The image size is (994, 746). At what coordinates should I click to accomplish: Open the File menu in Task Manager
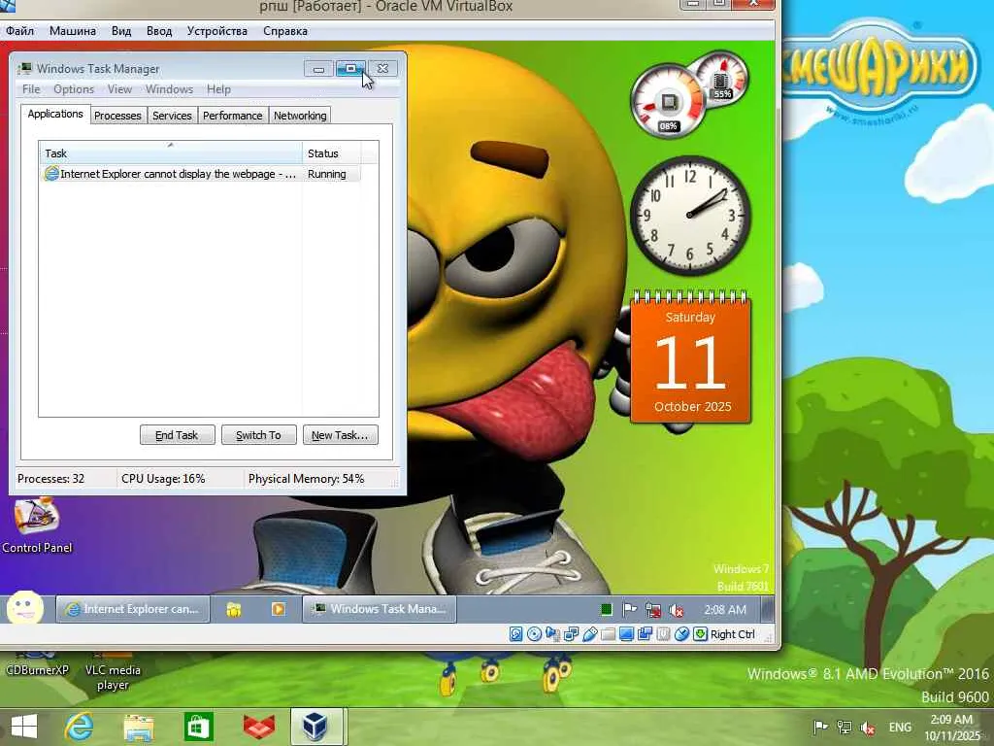tap(31, 89)
